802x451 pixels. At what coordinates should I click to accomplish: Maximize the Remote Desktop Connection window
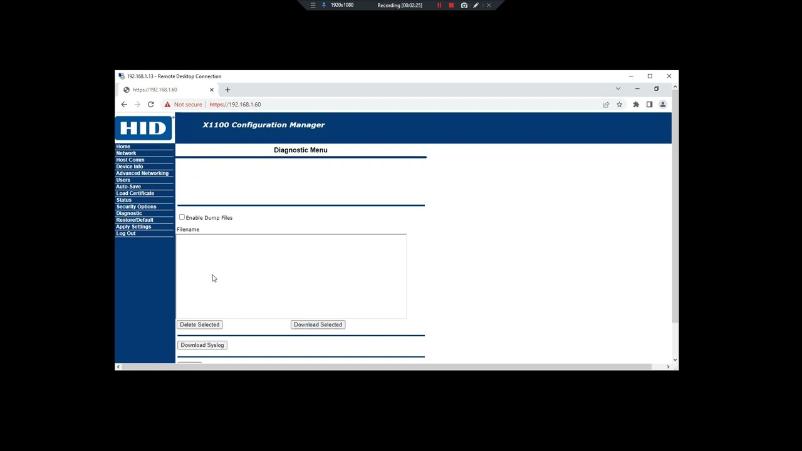[650, 76]
